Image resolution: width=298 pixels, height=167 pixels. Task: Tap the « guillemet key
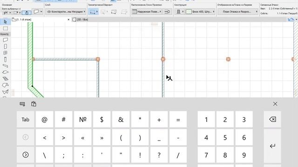[83, 137]
